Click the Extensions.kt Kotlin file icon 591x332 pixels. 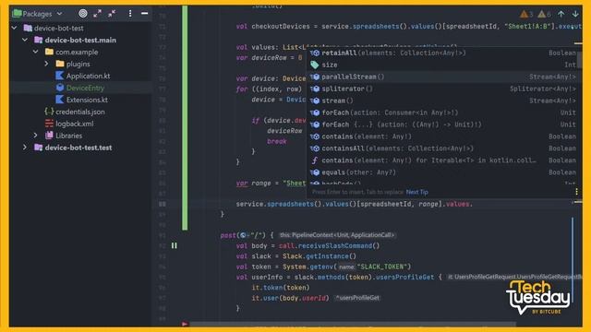pyautogui.click(x=59, y=100)
